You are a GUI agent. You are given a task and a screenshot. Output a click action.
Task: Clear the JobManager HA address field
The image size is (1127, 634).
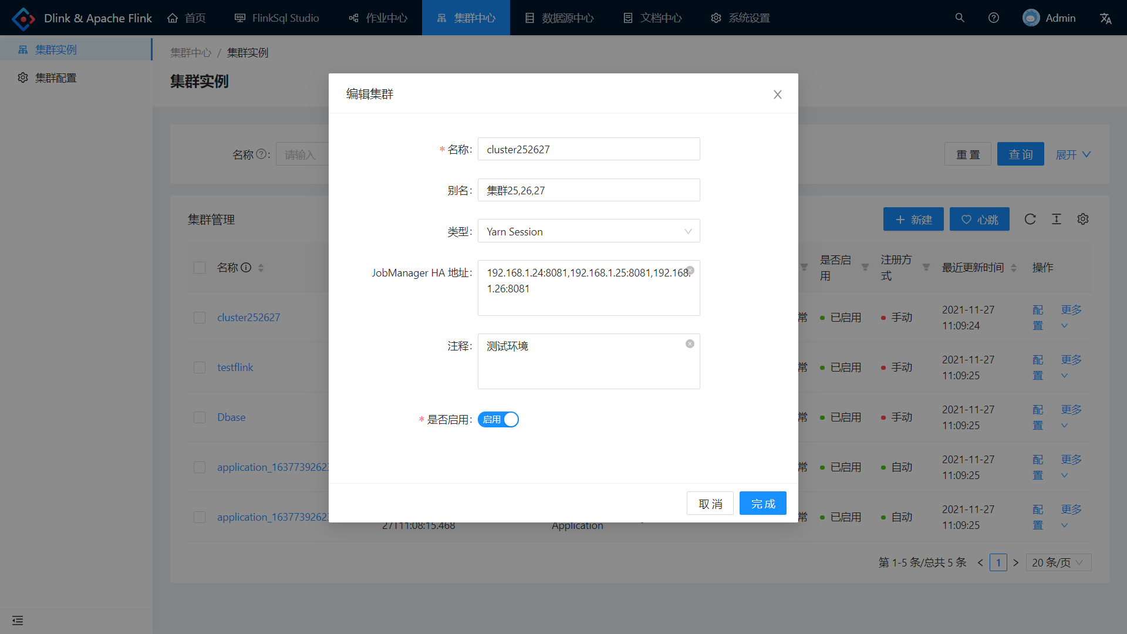coord(690,270)
